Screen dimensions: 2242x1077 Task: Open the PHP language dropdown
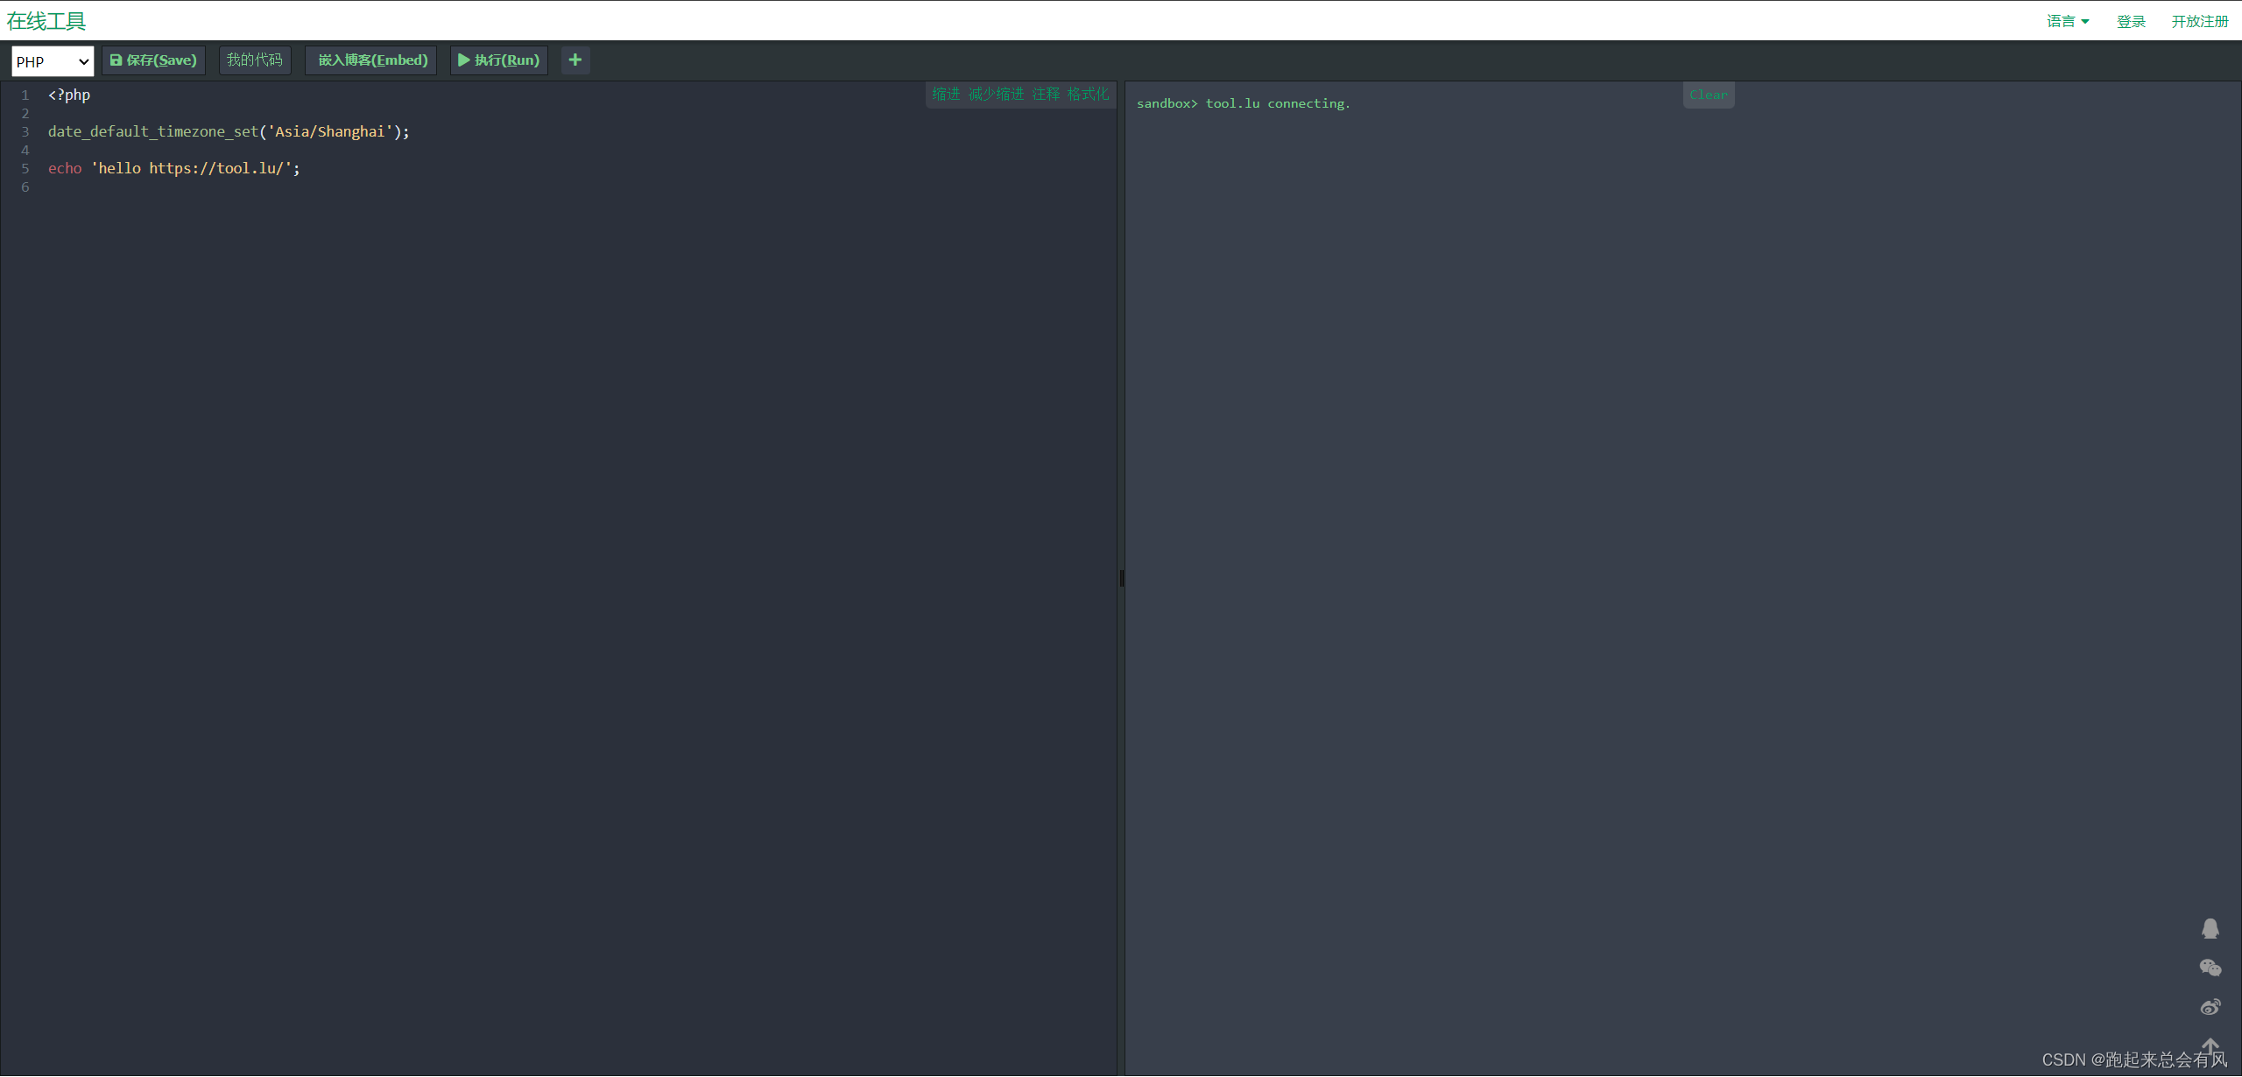[x=53, y=61]
